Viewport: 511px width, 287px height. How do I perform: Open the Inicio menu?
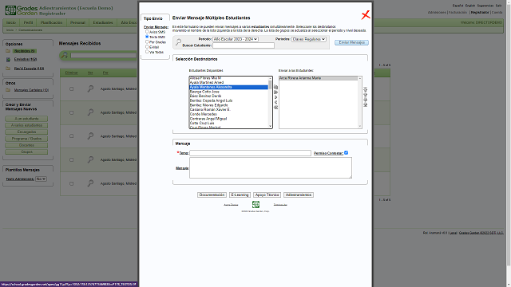point(11,22)
